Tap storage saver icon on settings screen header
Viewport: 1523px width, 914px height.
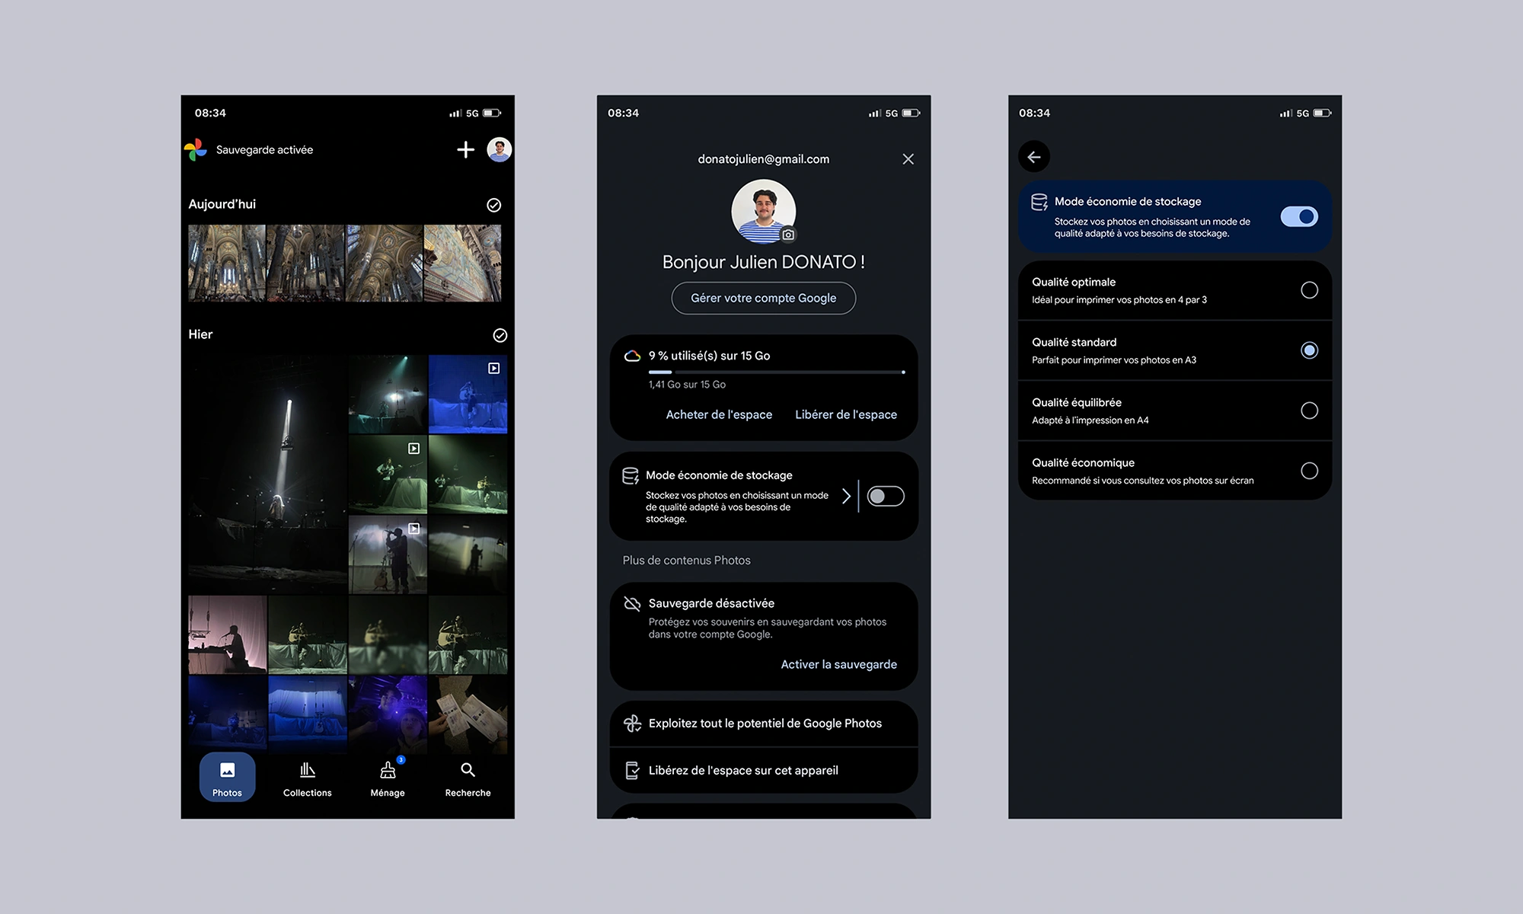click(1039, 202)
